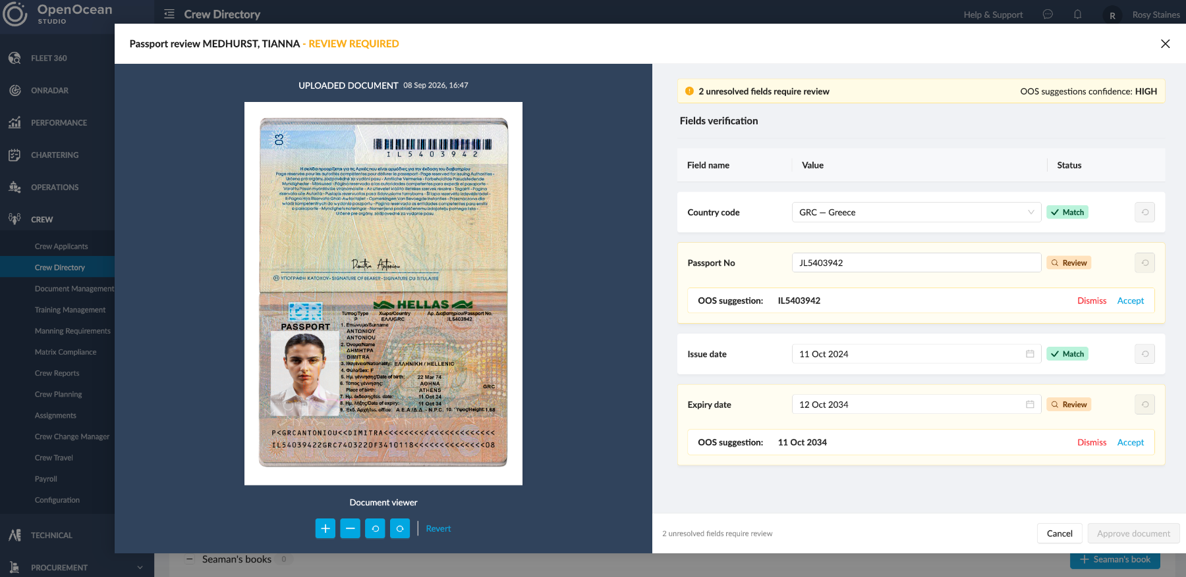Image resolution: width=1186 pixels, height=577 pixels.
Task: Close the Passport review dialog
Action: pos(1165,43)
